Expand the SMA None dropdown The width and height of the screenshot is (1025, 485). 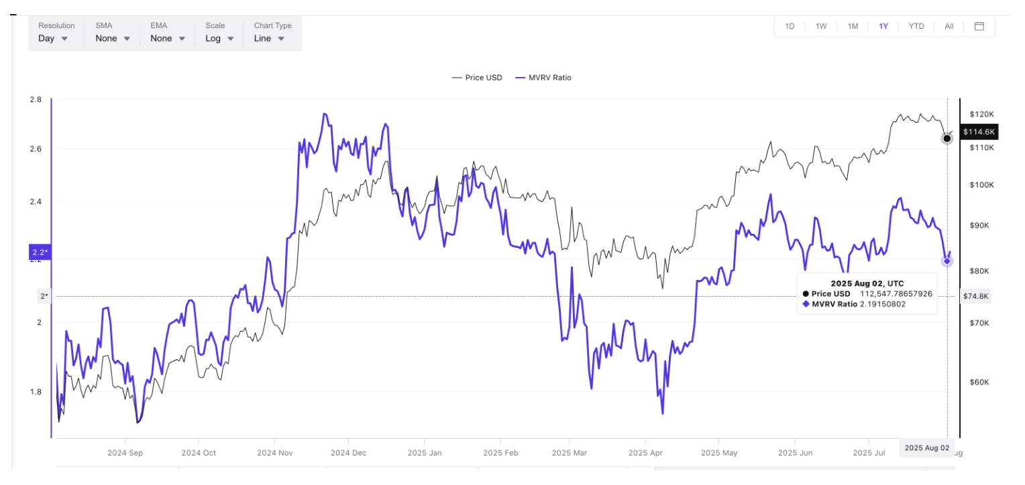[112, 38]
